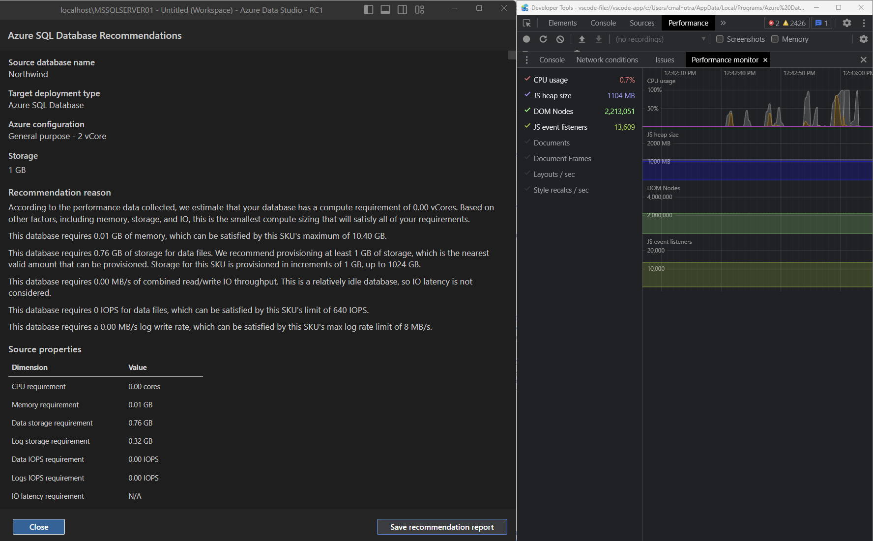Load a profile using the upload icon

[x=582, y=39]
